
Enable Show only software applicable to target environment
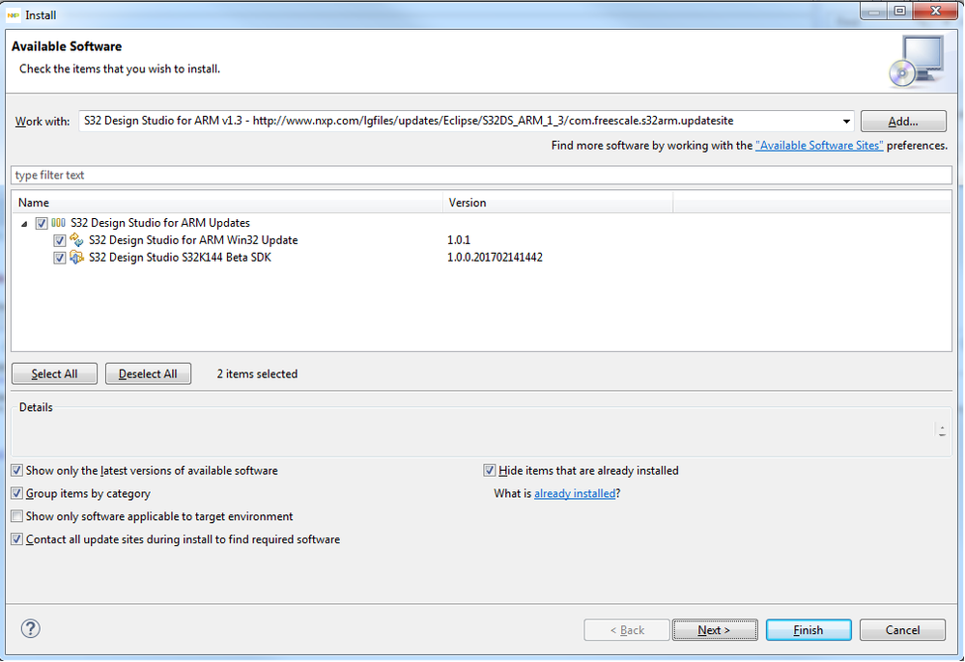click(17, 515)
